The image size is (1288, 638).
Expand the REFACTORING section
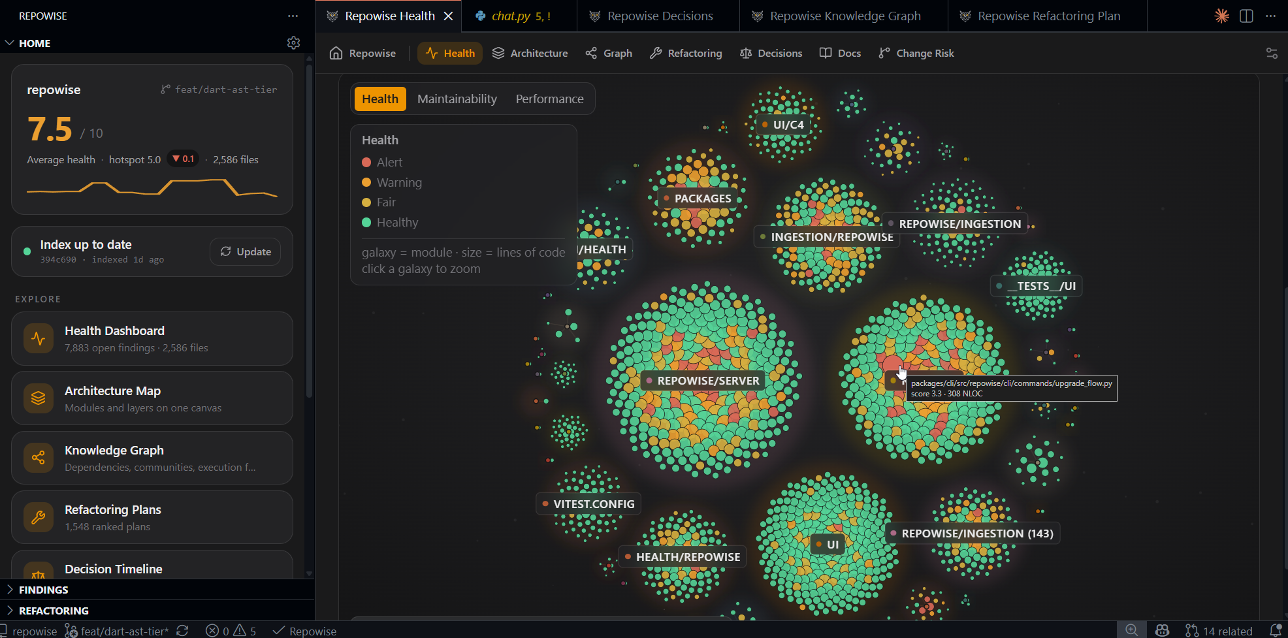coord(157,611)
